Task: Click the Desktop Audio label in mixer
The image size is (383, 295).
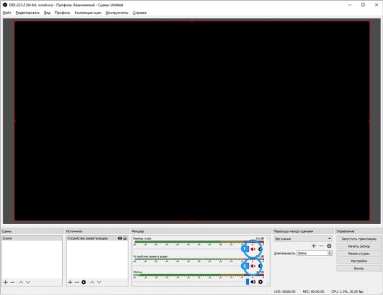Action: (x=142, y=238)
